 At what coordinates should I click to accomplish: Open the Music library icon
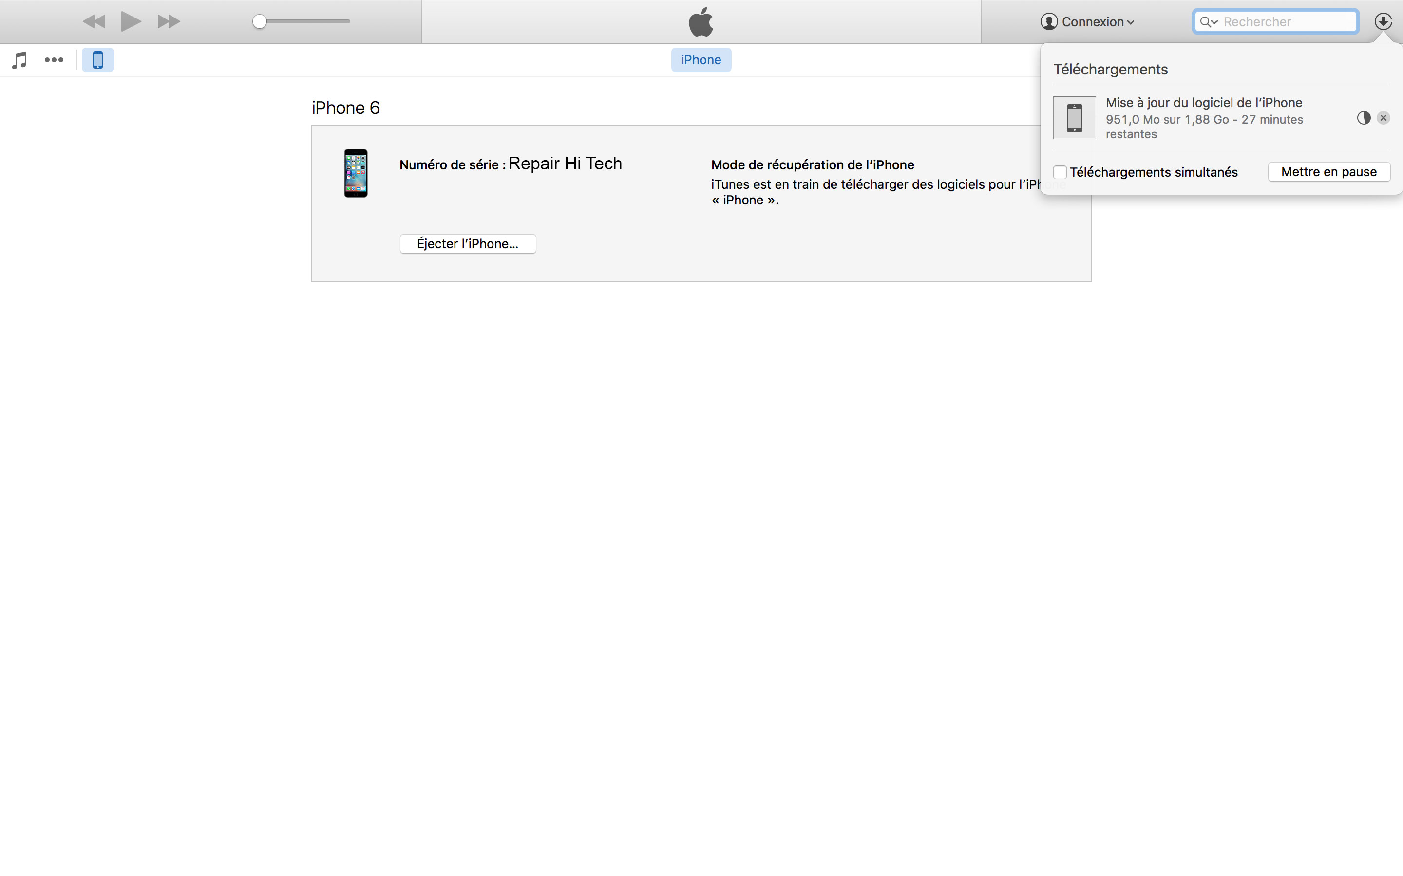coord(19,60)
